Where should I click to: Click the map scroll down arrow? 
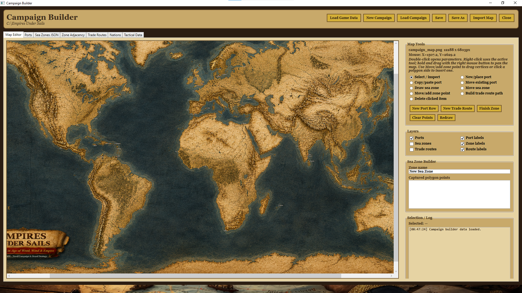396,271
